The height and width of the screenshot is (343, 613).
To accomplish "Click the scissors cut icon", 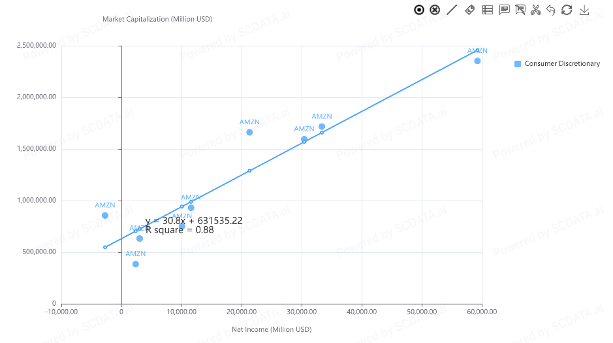I will click(536, 10).
